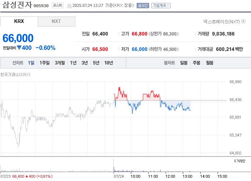
Task: Select the 3년 chart period
Action: click(85, 63)
